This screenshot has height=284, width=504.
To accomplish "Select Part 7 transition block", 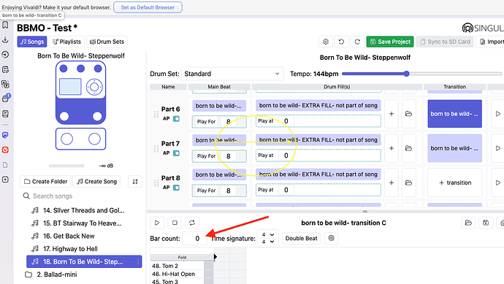I will pos(454,148).
